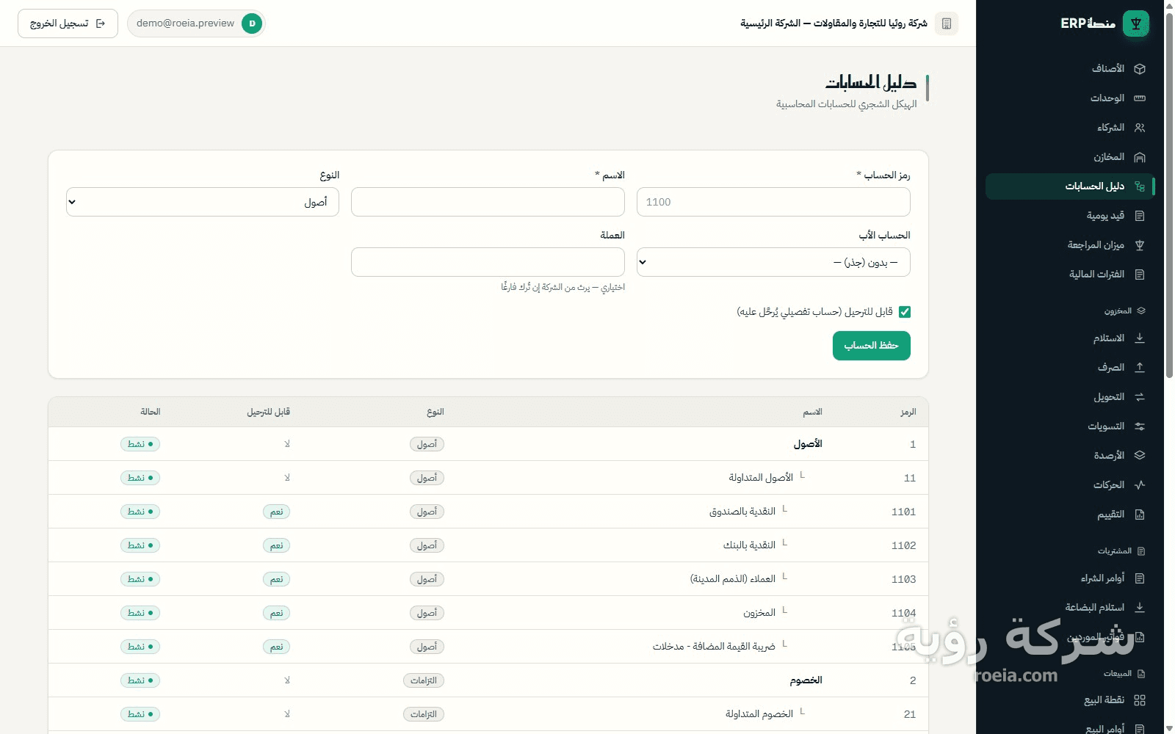Click the المخزون account name in table
1175x734 pixels.
[x=759, y=613]
